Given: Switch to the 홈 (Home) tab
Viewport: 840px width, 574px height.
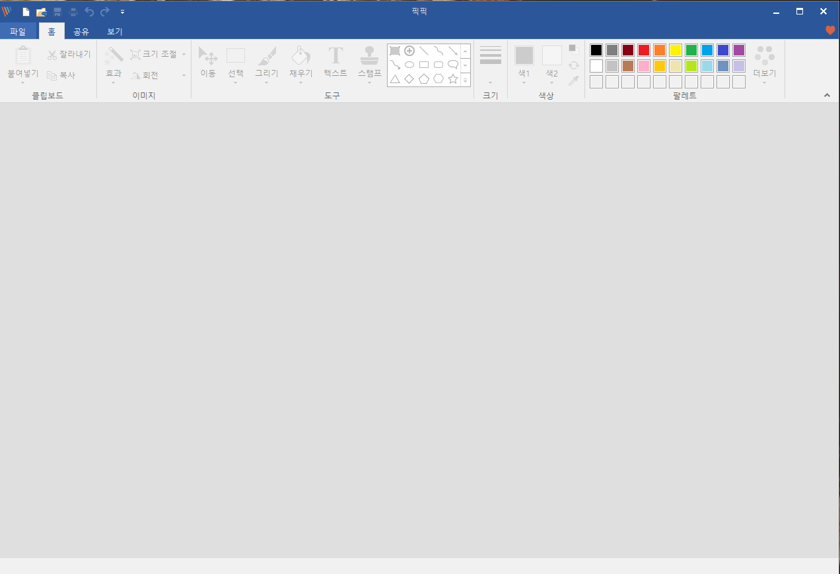Looking at the screenshot, I should (x=52, y=31).
